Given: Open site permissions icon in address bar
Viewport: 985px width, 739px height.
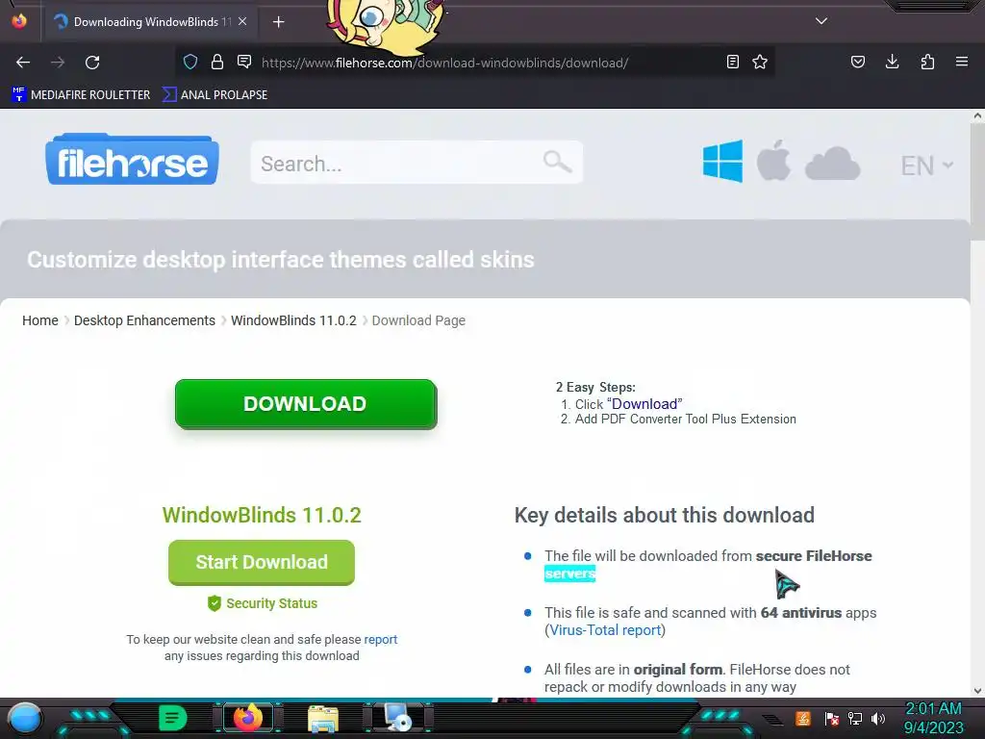Looking at the screenshot, I should (244, 62).
